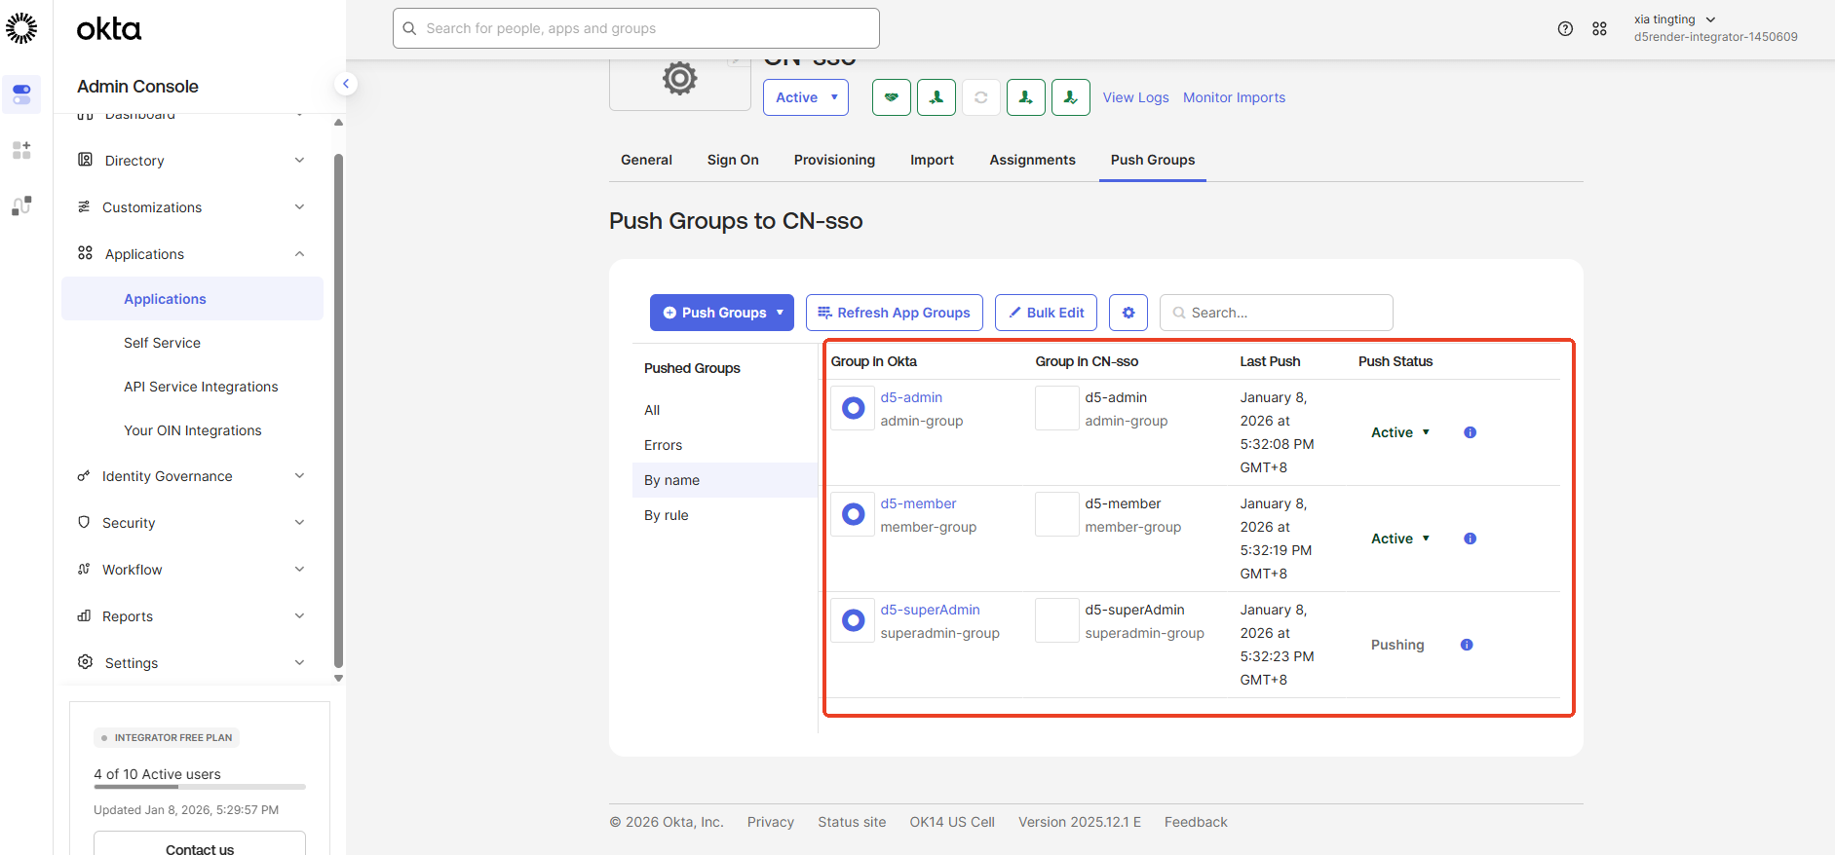
Task: Open the help question mark icon
Action: coord(1565,29)
